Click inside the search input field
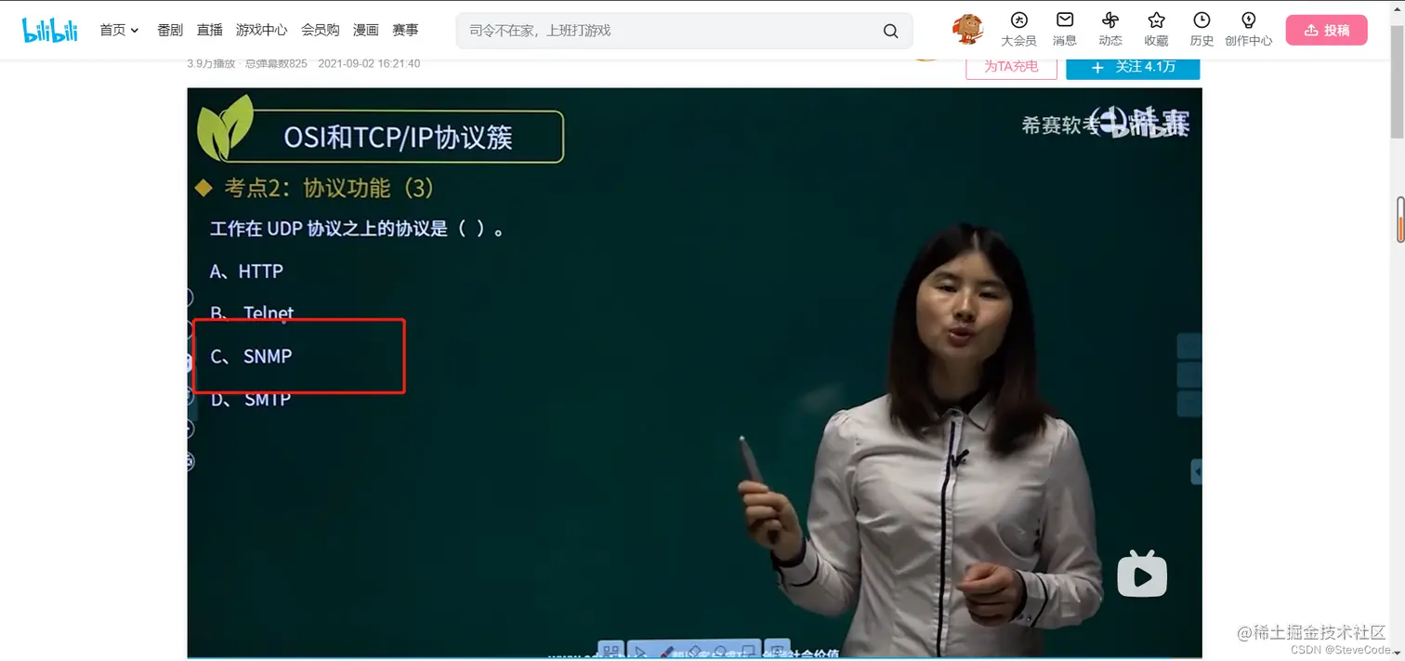1405x661 pixels. point(650,30)
